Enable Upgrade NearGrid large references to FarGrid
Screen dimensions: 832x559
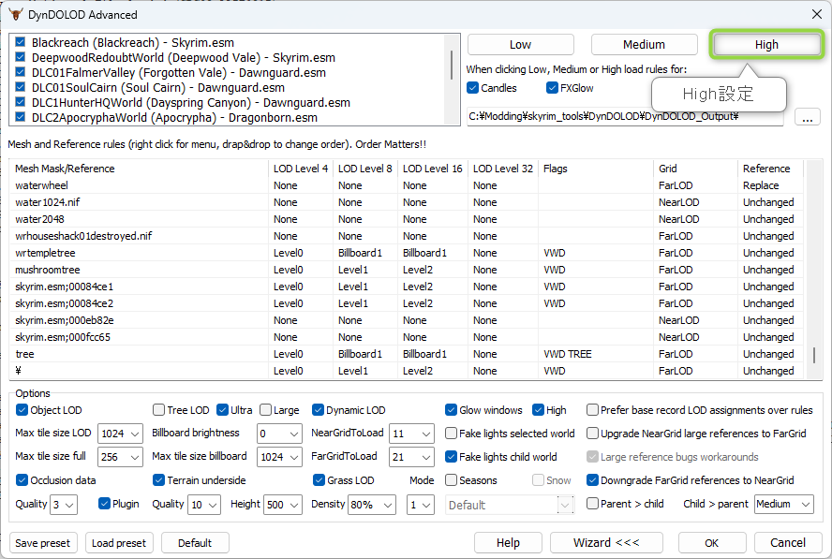click(x=592, y=434)
